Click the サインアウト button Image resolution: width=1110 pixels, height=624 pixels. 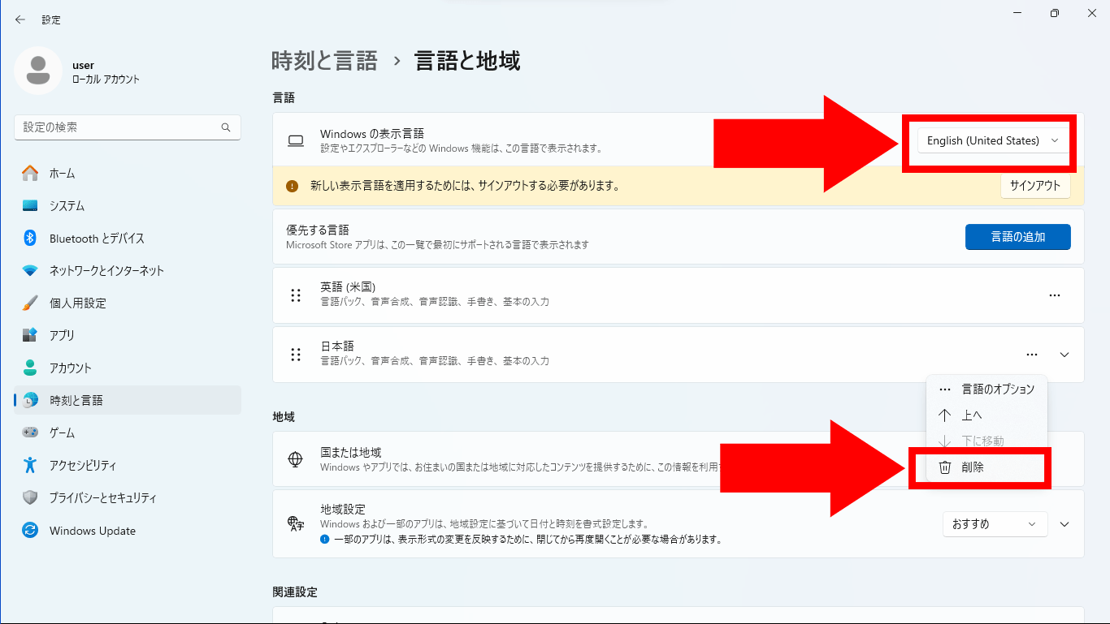pyautogui.click(x=1034, y=185)
